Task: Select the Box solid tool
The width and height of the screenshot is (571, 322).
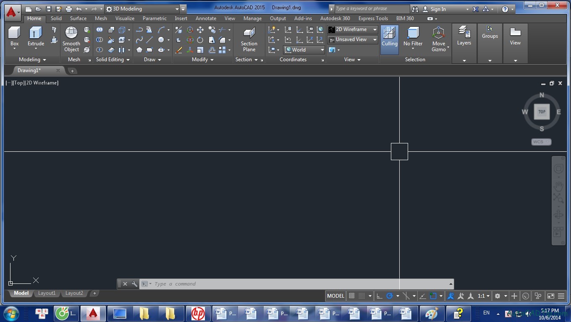Action: pyautogui.click(x=14, y=37)
